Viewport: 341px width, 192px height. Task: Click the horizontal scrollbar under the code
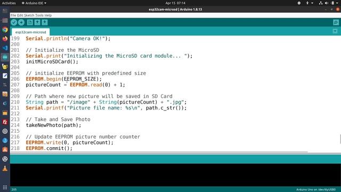pyautogui.click(x=159, y=151)
